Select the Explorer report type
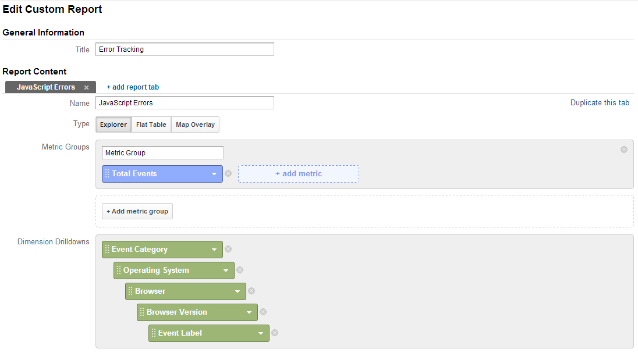This screenshot has height=356, width=638. [114, 124]
